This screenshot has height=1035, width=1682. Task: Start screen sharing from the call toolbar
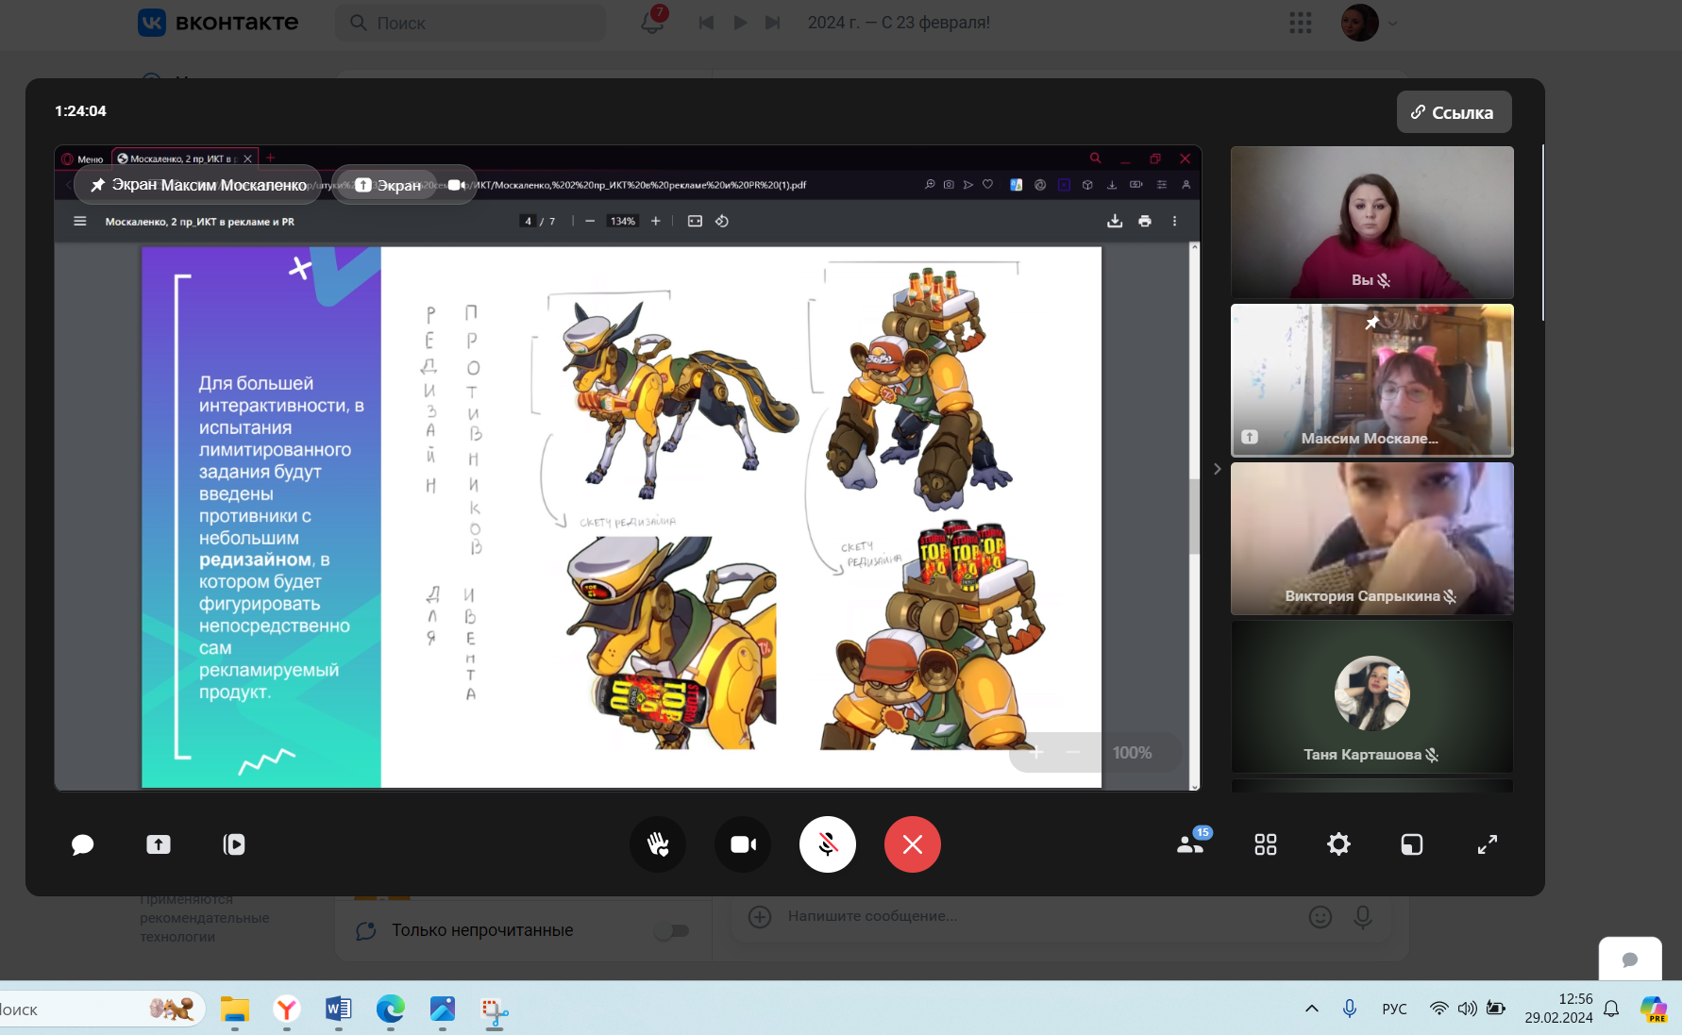[x=159, y=844]
